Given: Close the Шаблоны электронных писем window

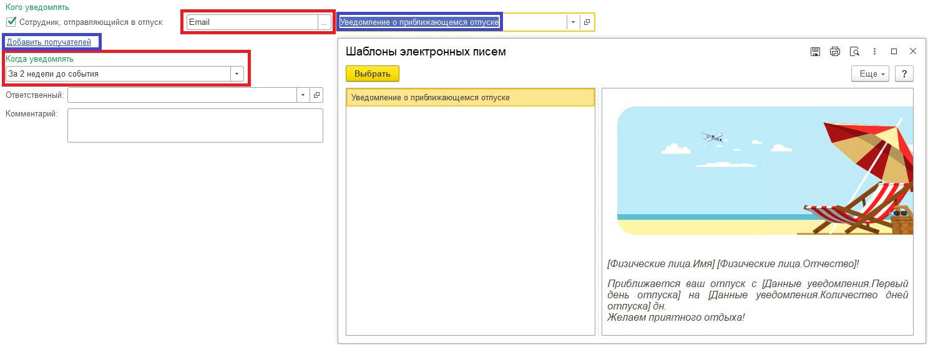Looking at the screenshot, I should pos(913,52).
